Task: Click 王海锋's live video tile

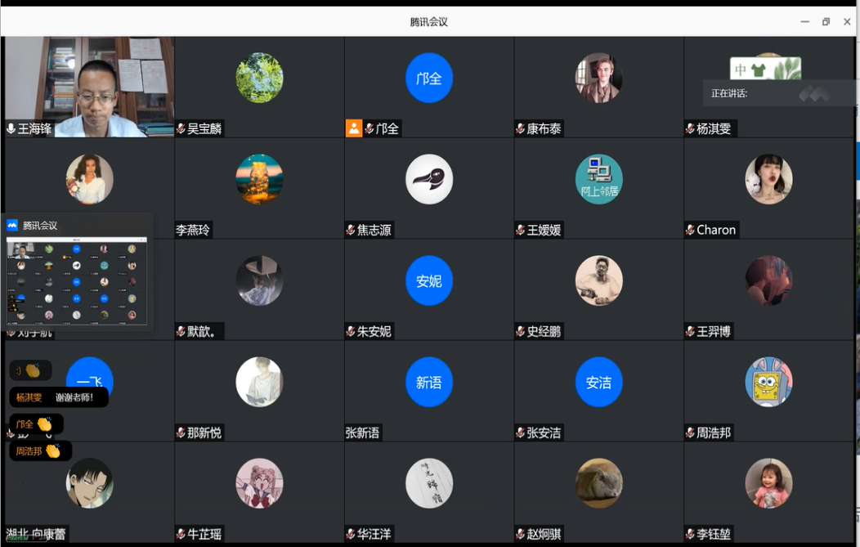Action: [x=89, y=87]
